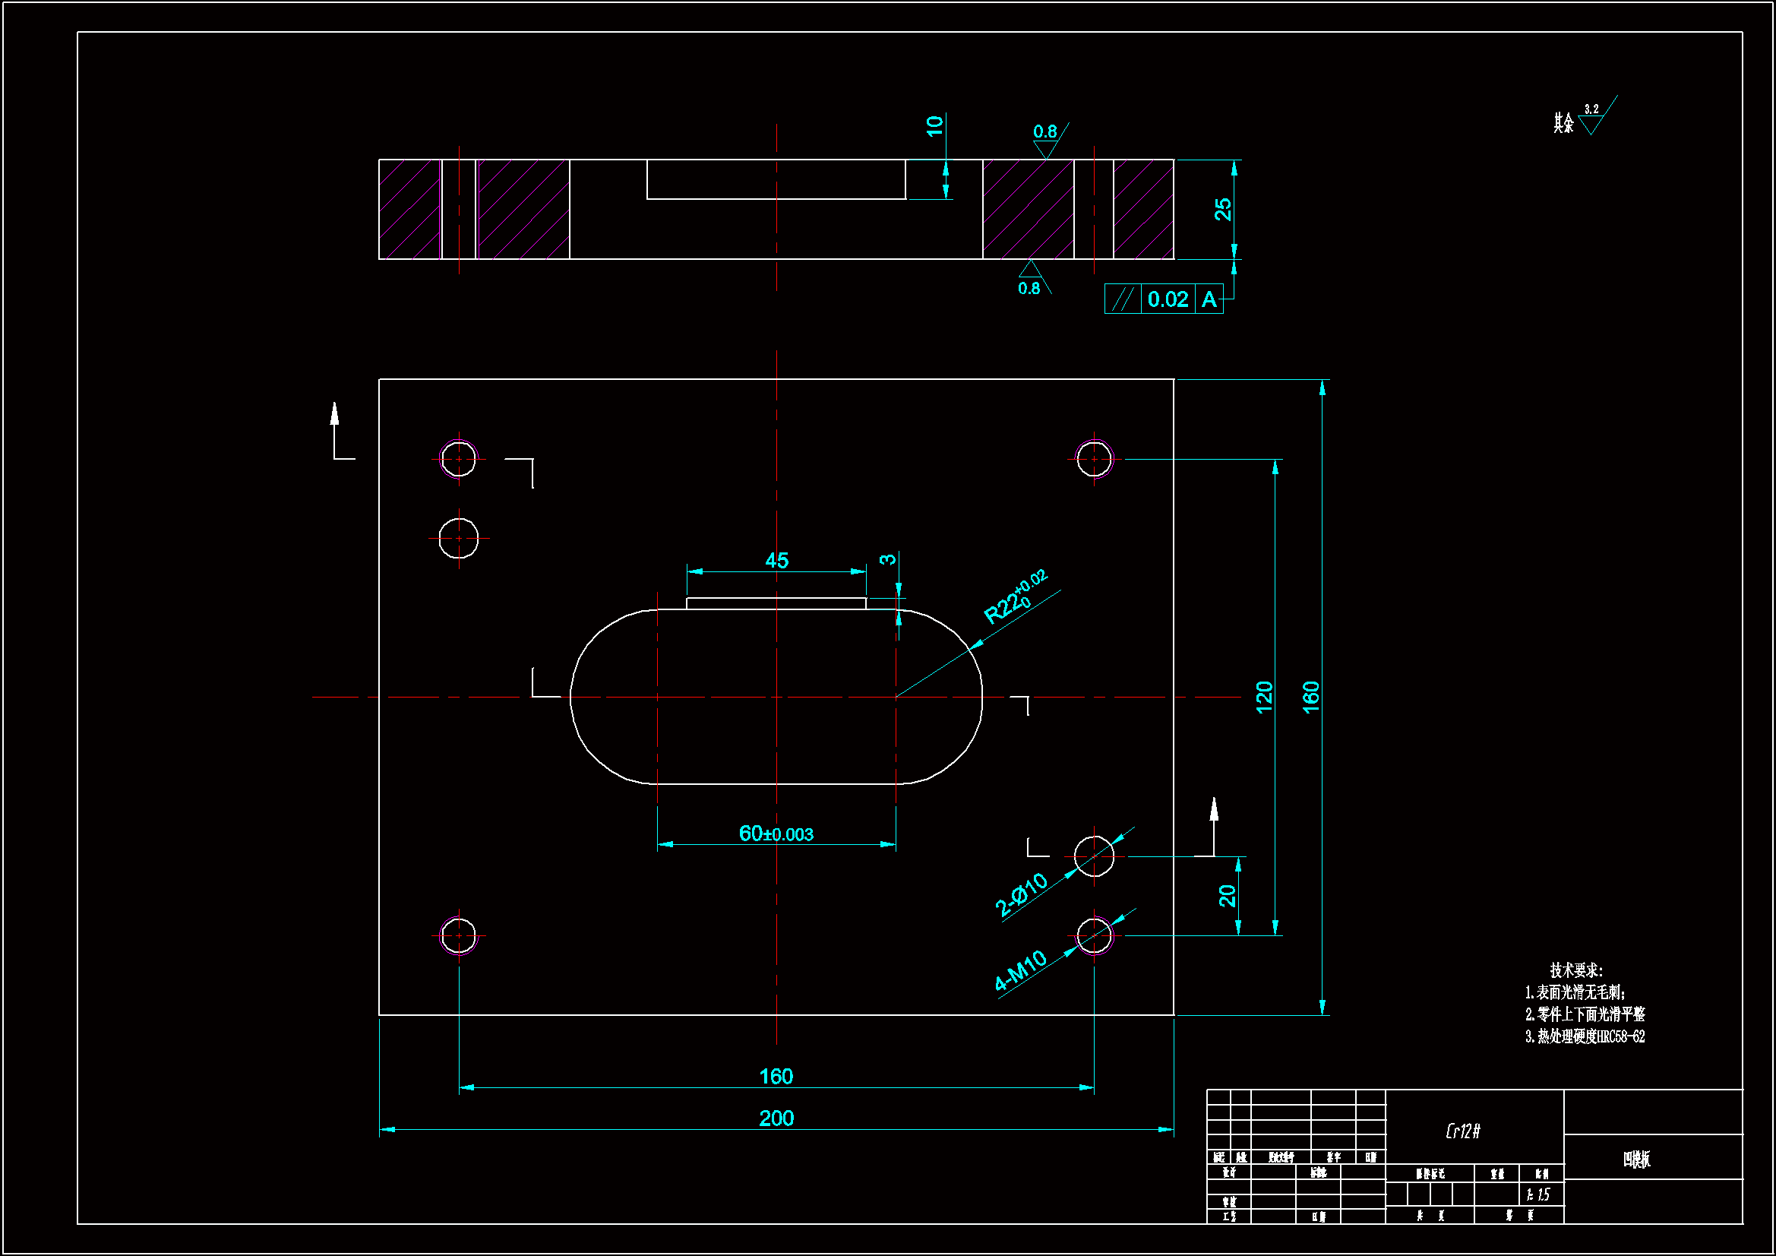Select the 120 vertical dimension text
The image size is (1776, 1256).
tap(1264, 698)
